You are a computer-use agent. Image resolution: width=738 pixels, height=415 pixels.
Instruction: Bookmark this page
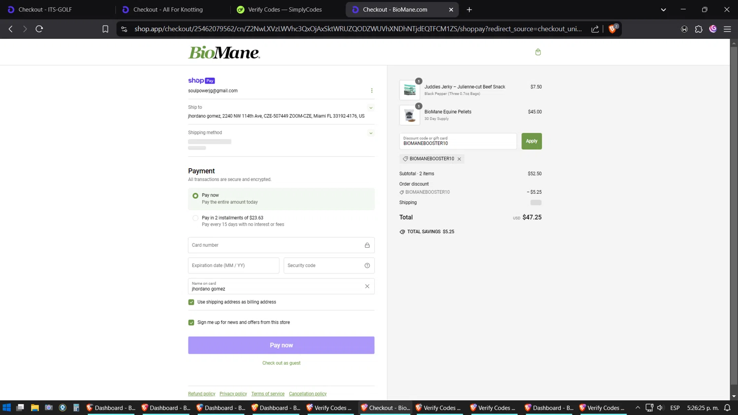click(x=105, y=29)
